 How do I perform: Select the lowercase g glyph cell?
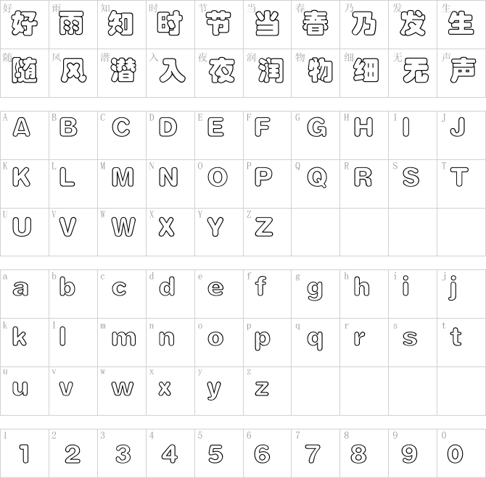point(316,294)
